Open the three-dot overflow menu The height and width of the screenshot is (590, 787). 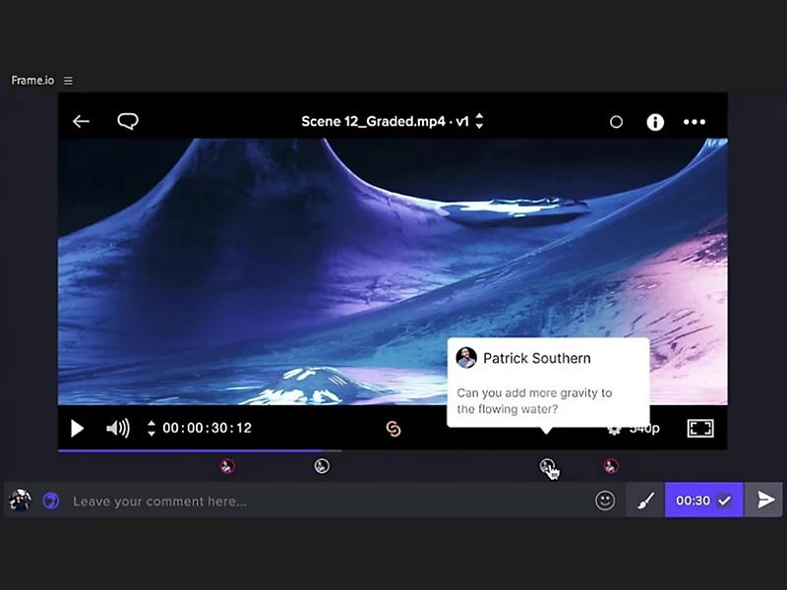click(x=695, y=121)
